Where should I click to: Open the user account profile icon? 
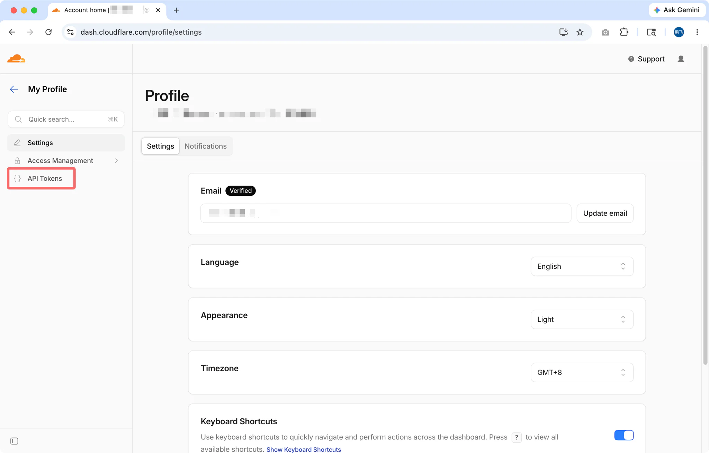click(x=681, y=59)
